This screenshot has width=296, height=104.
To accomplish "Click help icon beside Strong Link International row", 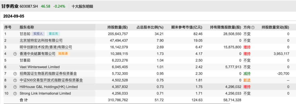I will click(x=15, y=93).
